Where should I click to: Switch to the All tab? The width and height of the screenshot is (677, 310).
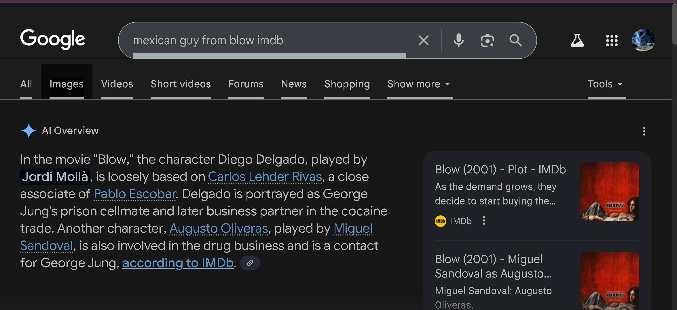tap(26, 84)
